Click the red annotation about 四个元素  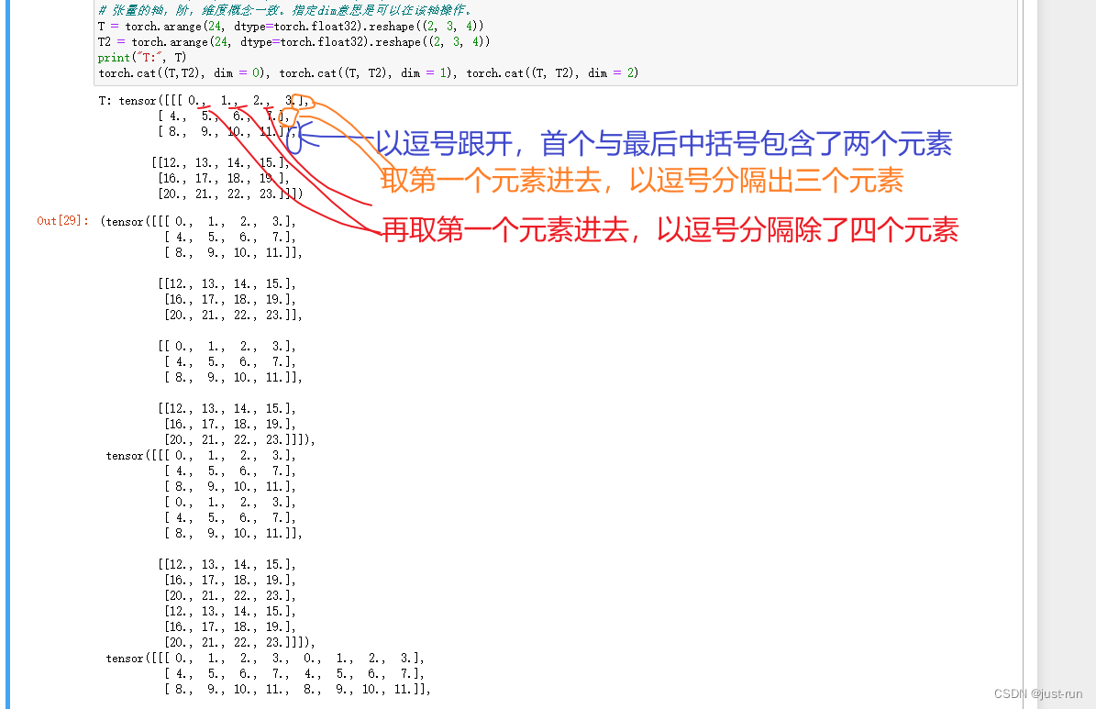coord(670,230)
